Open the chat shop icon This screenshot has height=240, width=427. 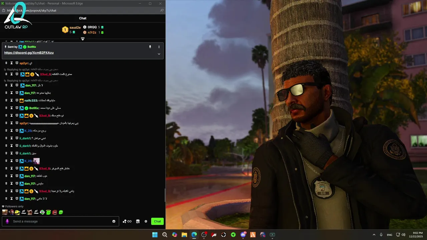click(138, 221)
